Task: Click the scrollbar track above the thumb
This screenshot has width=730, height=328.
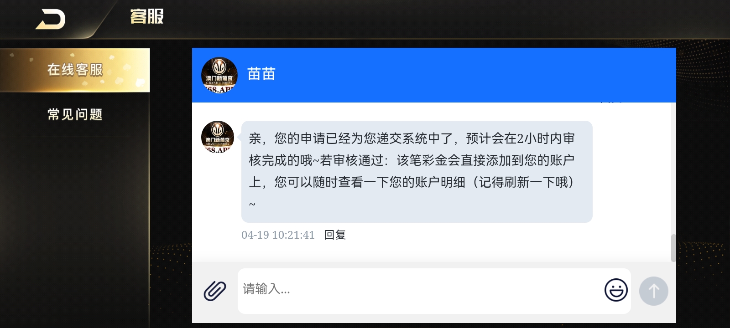Action: tap(673, 169)
